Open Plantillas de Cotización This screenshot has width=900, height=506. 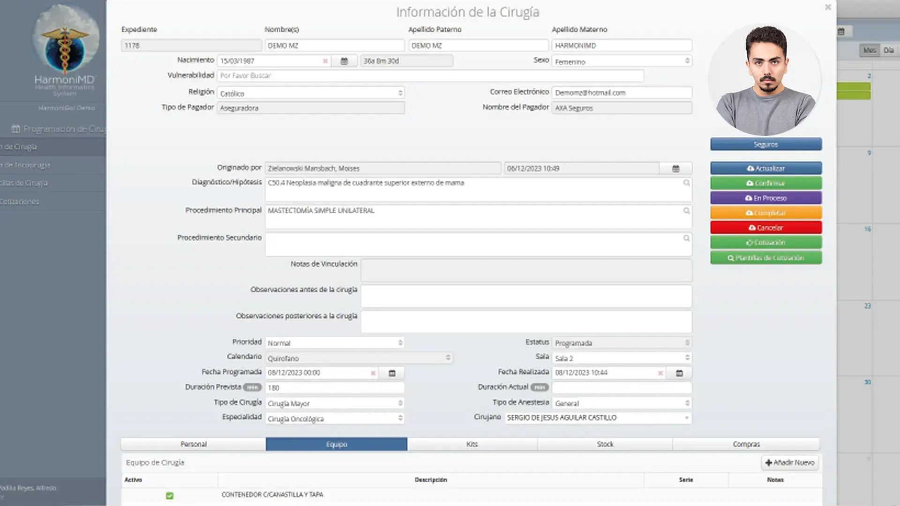[766, 258]
